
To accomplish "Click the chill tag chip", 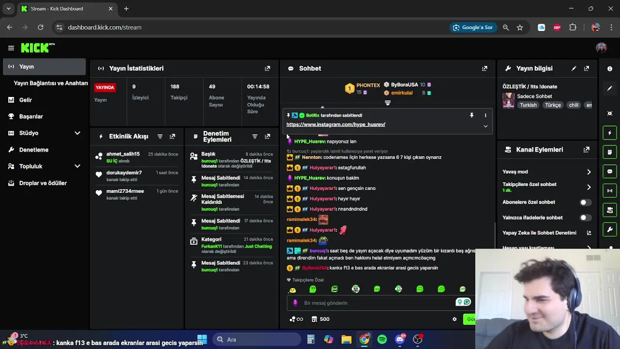I will point(573,105).
